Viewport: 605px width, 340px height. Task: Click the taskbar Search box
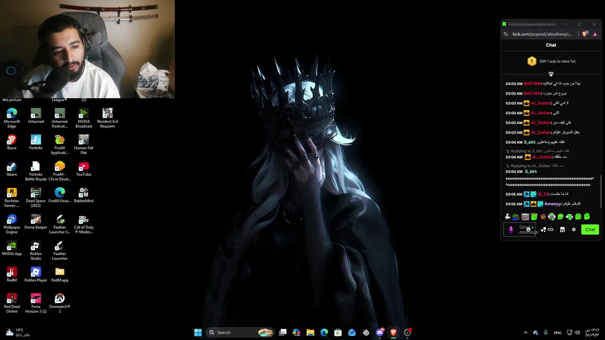tap(241, 332)
